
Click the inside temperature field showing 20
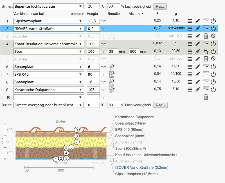click(x=93, y=6)
